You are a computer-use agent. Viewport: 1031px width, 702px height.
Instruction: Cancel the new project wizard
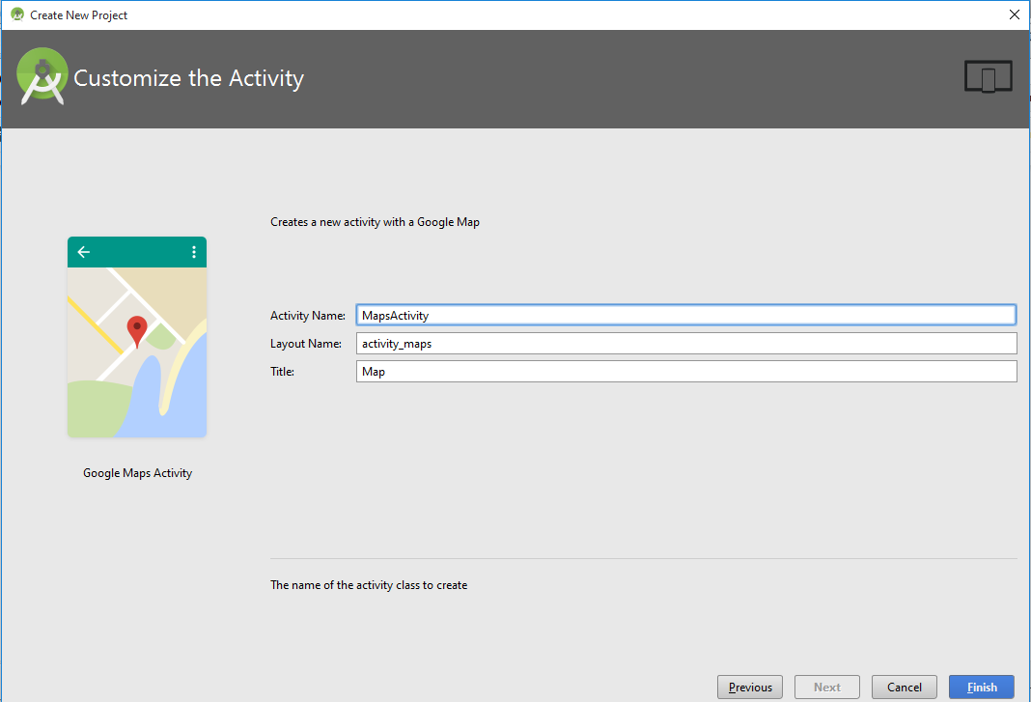coord(905,687)
